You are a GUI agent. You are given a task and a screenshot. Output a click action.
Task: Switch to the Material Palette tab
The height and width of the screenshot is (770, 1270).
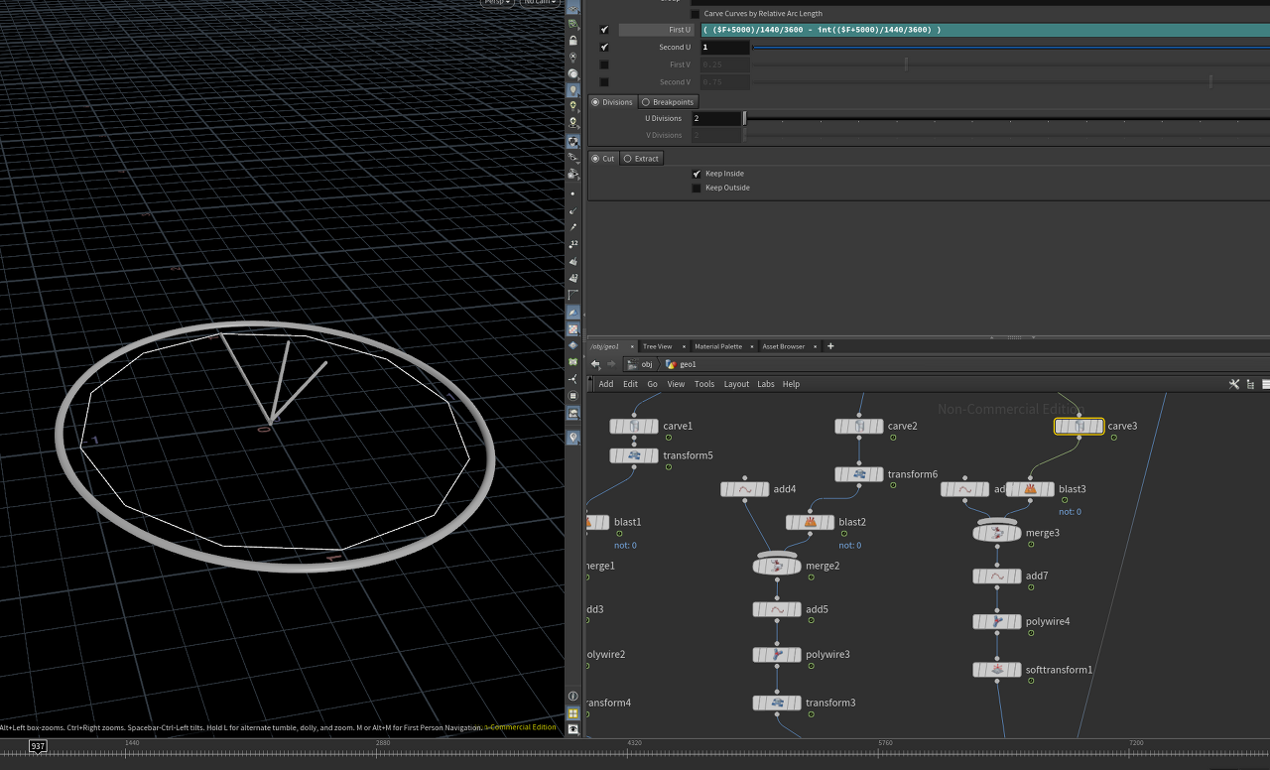pyautogui.click(x=717, y=346)
